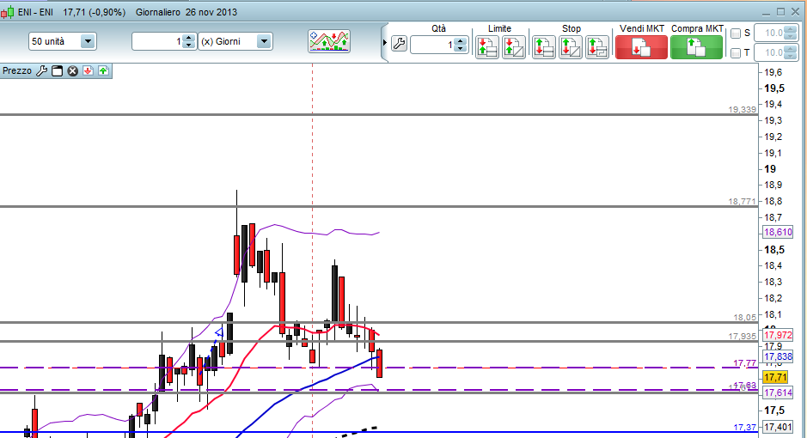Click the third Stop order button

point(597,47)
